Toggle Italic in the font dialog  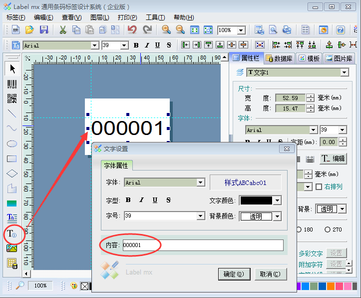[x=142, y=200]
